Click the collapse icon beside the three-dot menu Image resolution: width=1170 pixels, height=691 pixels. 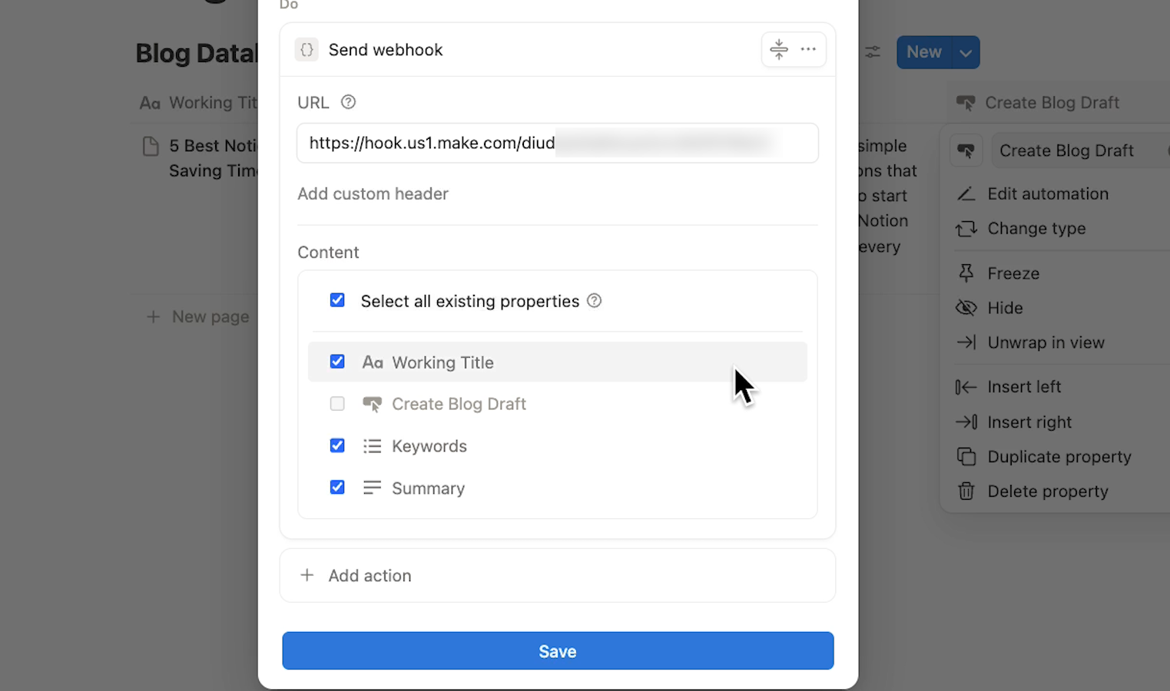(x=778, y=49)
